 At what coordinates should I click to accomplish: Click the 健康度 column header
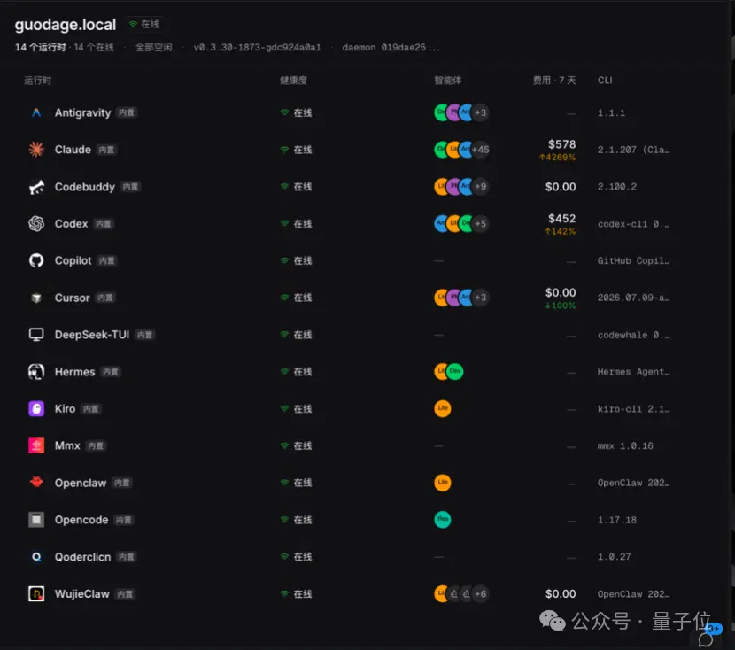293,80
